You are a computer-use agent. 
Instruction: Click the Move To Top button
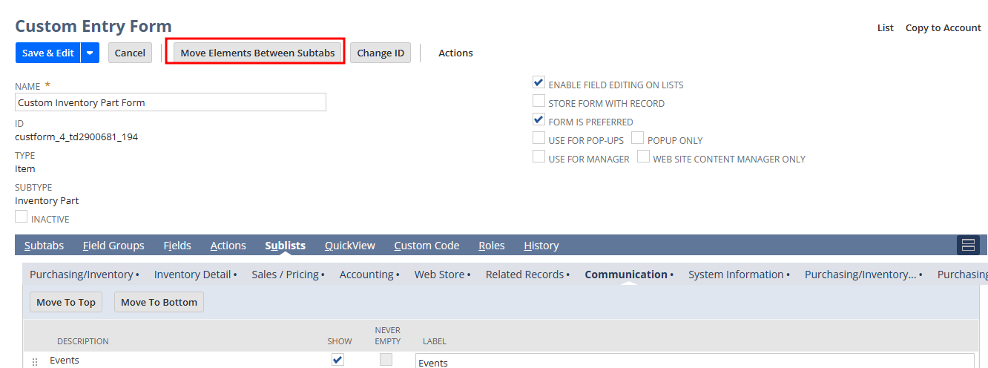[66, 302]
